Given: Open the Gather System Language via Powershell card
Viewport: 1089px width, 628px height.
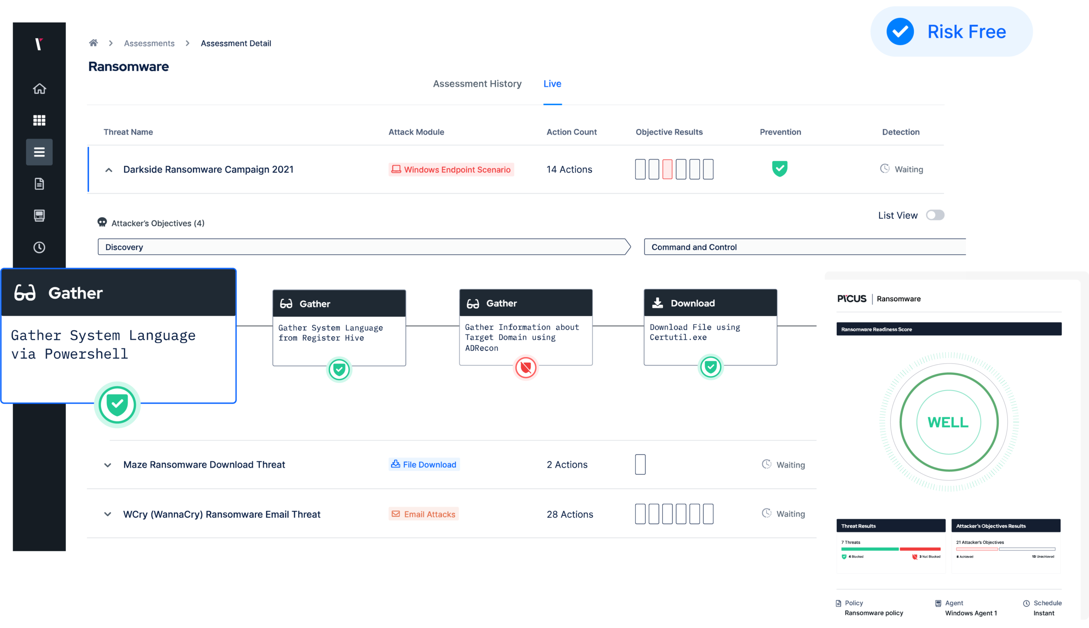Looking at the screenshot, I should tap(119, 336).
